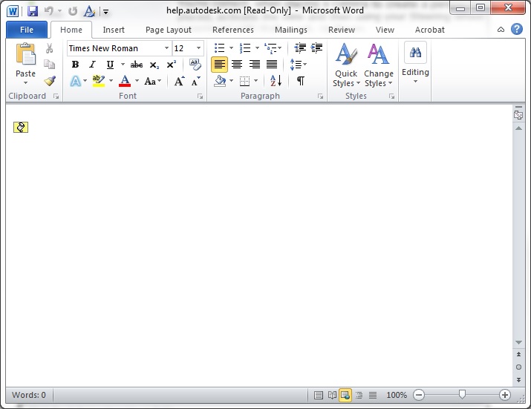Click Words: 0 in status bar
The image size is (531, 409).
29,395
